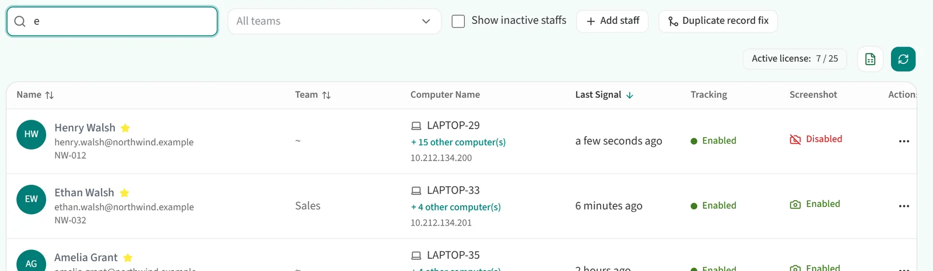Click 'a few seconds ago' last signal
The image size is (933, 271).
[x=619, y=141]
